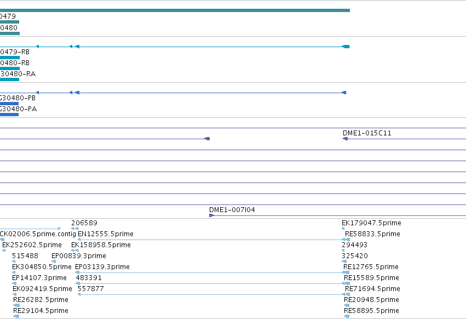Select the EP03139.3prime EST label
The image size is (466, 319).
[x=102, y=267]
